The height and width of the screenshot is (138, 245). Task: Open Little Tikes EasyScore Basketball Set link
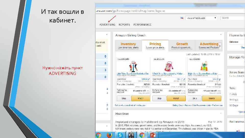[x=133, y=74]
